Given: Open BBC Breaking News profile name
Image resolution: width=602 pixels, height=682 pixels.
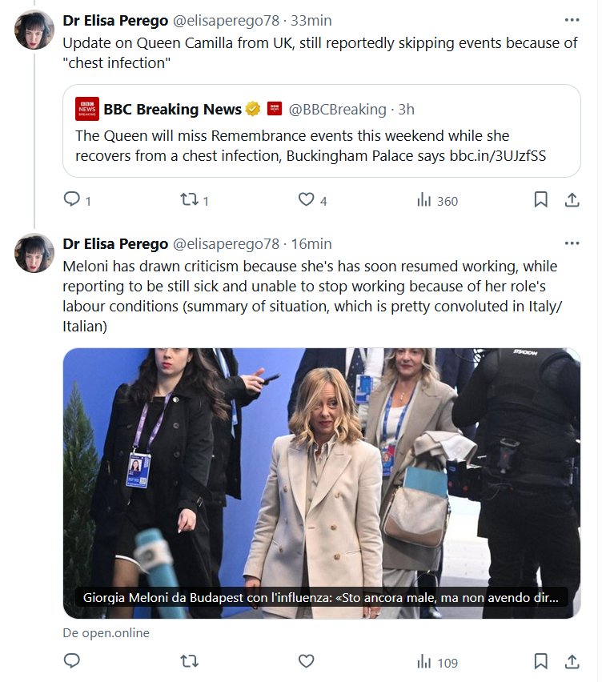Looking at the screenshot, I should pyautogui.click(x=172, y=109).
